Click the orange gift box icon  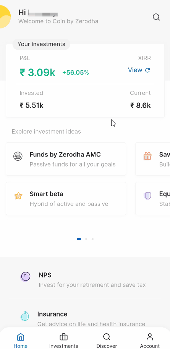pos(147,156)
